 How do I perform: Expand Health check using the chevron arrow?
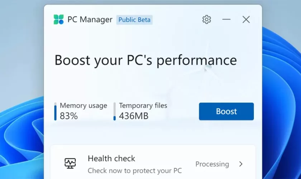(x=241, y=164)
